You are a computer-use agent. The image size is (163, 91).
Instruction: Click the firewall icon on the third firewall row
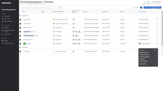(x=20, y=28)
